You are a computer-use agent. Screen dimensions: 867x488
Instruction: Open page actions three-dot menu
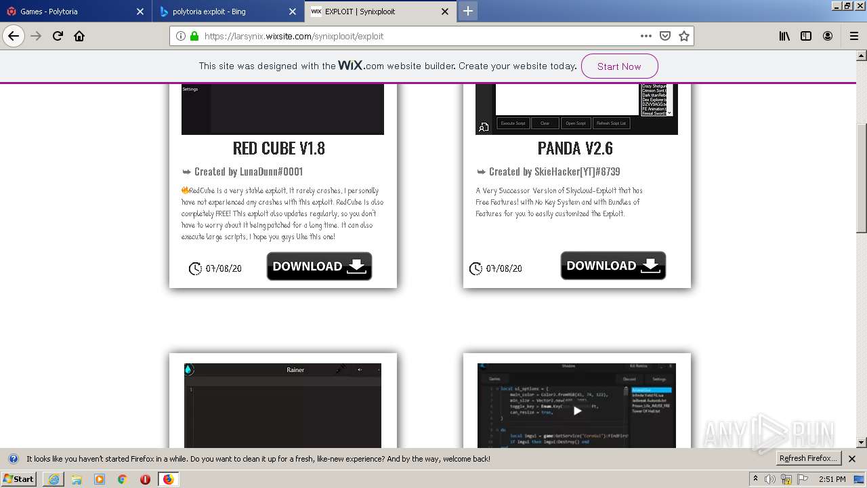(646, 36)
